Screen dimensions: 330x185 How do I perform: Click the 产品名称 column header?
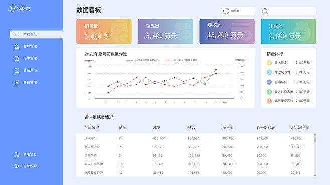click(x=92, y=127)
